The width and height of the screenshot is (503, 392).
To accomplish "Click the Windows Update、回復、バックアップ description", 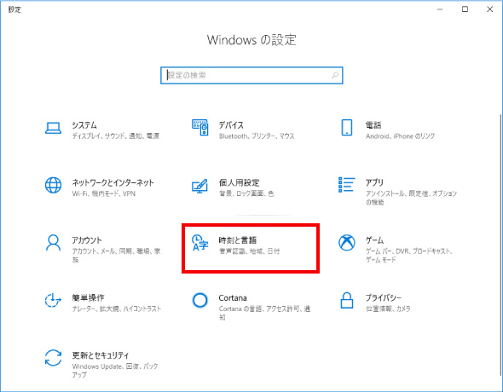I will pos(115,371).
